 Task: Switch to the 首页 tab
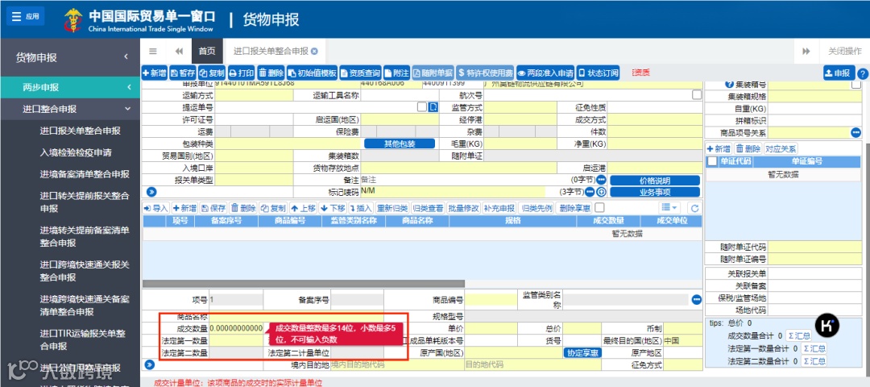tap(207, 51)
